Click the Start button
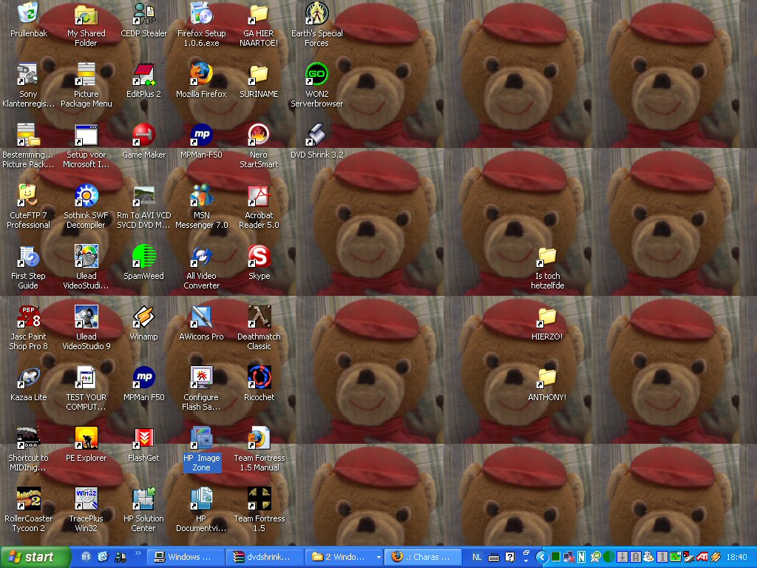This screenshot has height=568, width=757. coord(35,557)
